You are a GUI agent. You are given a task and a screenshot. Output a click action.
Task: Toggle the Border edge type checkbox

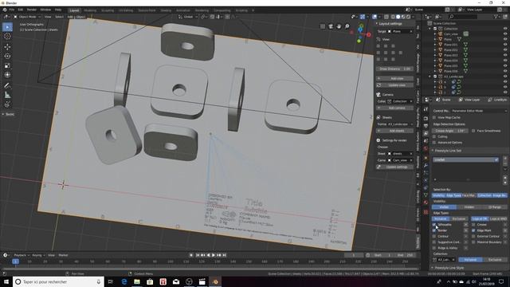(x=434, y=230)
